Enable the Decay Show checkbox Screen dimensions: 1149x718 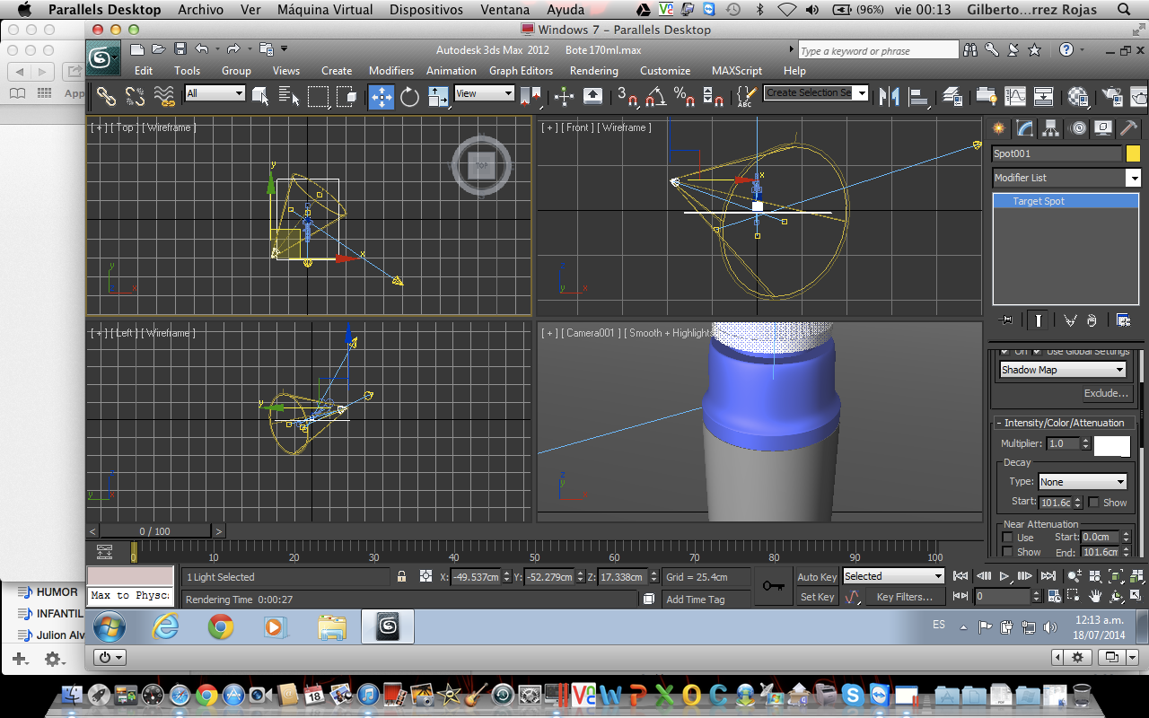click(1093, 503)
